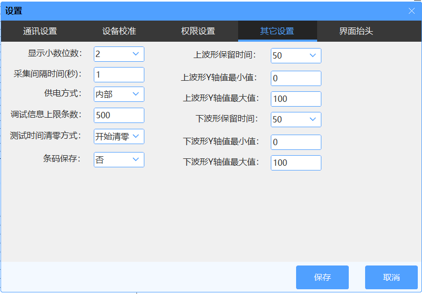Click the 其它设置 tab
This screenshot has height=294, width=422.
(x=277, y=31)
